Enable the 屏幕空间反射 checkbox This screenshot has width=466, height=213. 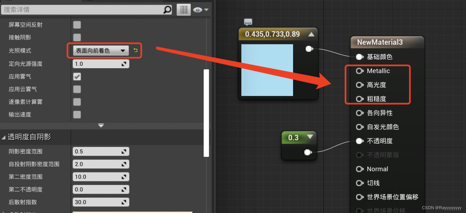click(77, 25)
